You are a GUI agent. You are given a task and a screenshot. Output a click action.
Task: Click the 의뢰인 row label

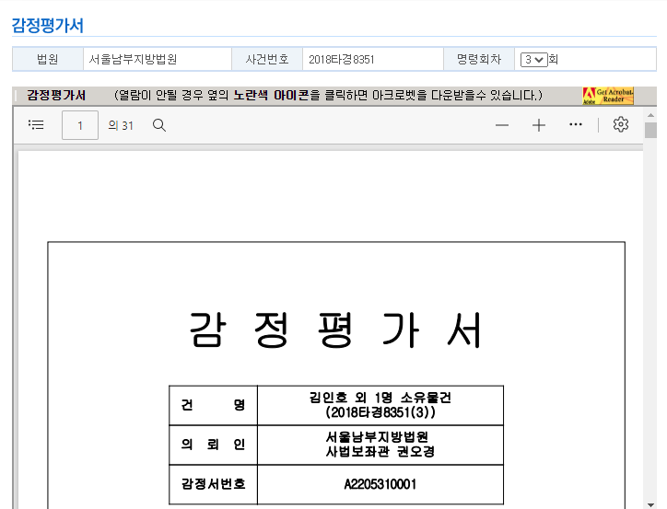(x=213, y=445)
